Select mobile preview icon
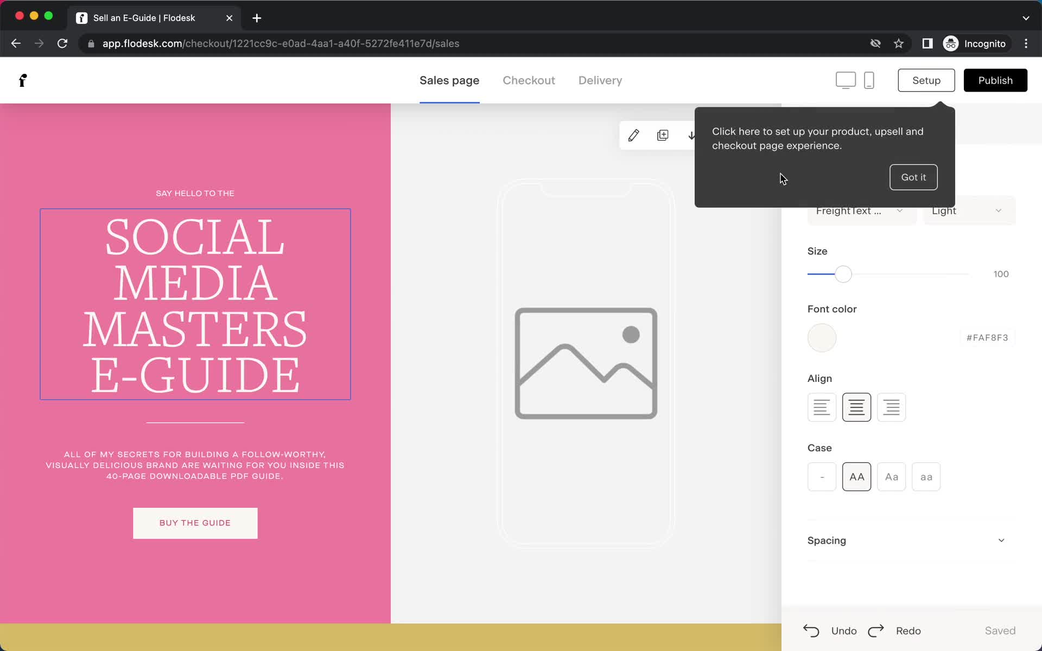 [x=869, y=80]
